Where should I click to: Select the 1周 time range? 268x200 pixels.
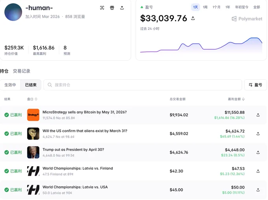click(205, 7)
